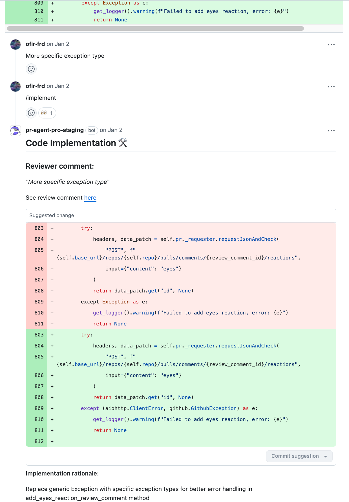Open options menu for 'More specific exception type' comment

point(331,45)
